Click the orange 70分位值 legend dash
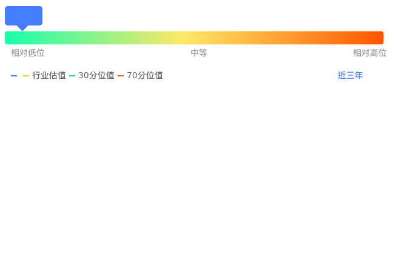 121,76
